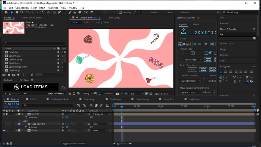The height and width of the screenshot is (147, 261).
Task: Switch to the textevo2 panel tab
Action: click(8, 80)
